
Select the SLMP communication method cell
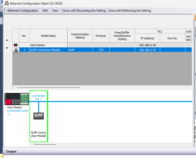point(80,50)
